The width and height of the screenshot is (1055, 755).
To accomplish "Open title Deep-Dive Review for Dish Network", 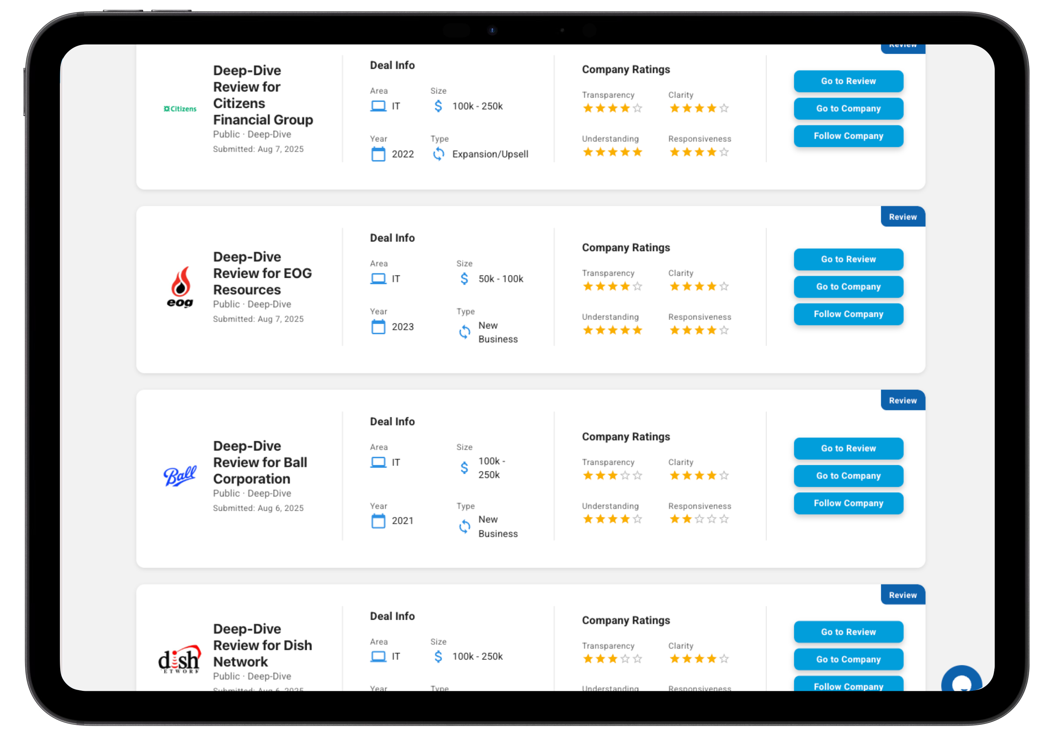I will [263, 645].
